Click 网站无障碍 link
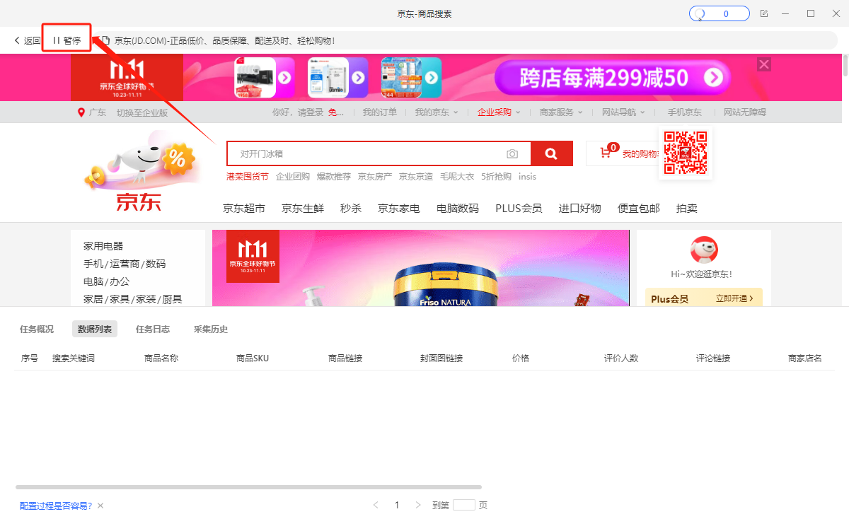Image resolution: width=849 pixels, height=519 pixels. [745, 112]
